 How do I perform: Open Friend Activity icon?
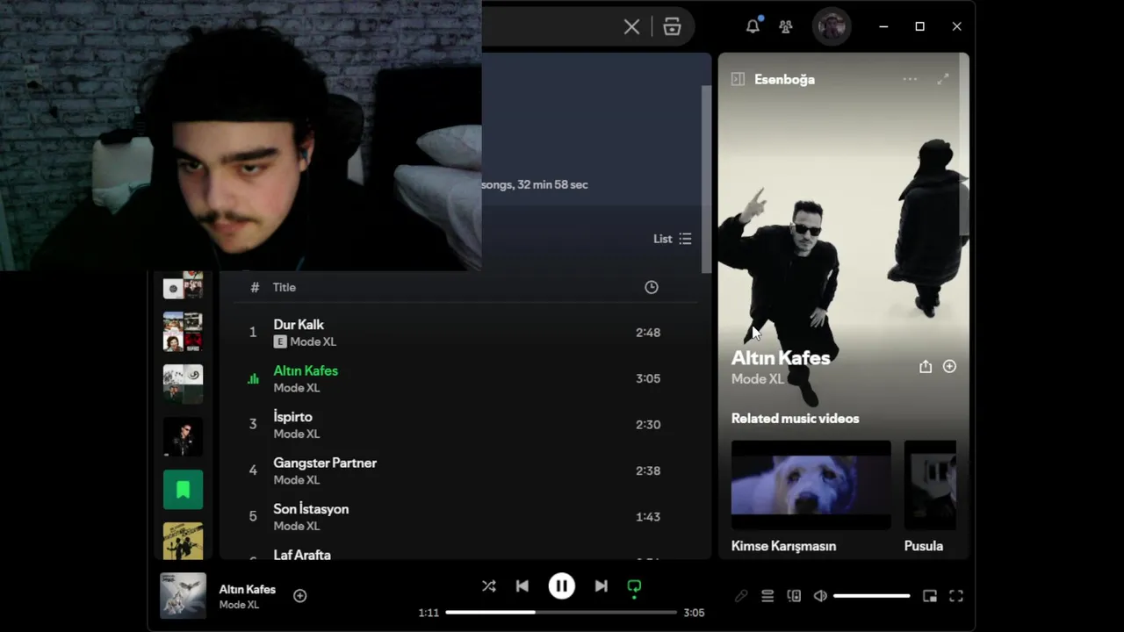tap(786, 26)
